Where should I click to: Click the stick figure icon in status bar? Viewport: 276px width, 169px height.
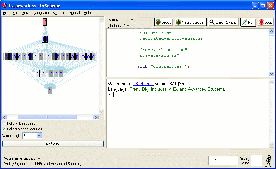[x=269, y=160]
